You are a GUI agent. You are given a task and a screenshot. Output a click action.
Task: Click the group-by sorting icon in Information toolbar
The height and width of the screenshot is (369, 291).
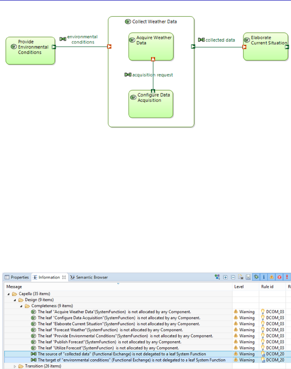(217, 277)
